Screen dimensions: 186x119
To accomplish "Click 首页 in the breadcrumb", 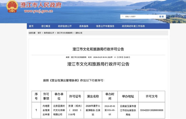I will pos(39,33).
